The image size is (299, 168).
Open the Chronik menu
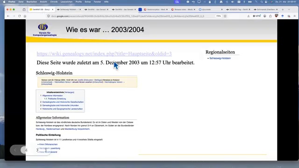[x=54, y=2]
